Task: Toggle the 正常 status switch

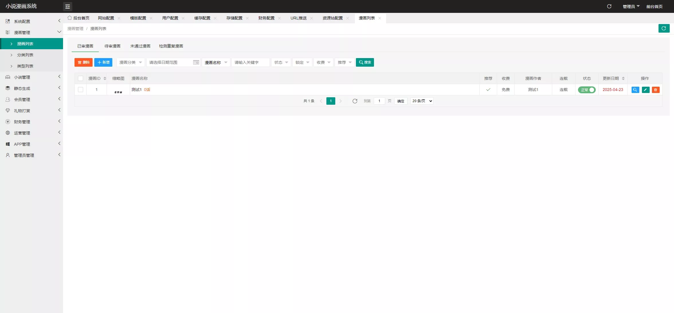Action: pyautogui.click(x=587, y=90)
